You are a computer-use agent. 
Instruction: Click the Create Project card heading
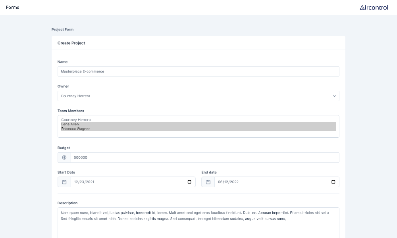coord(71,43)
